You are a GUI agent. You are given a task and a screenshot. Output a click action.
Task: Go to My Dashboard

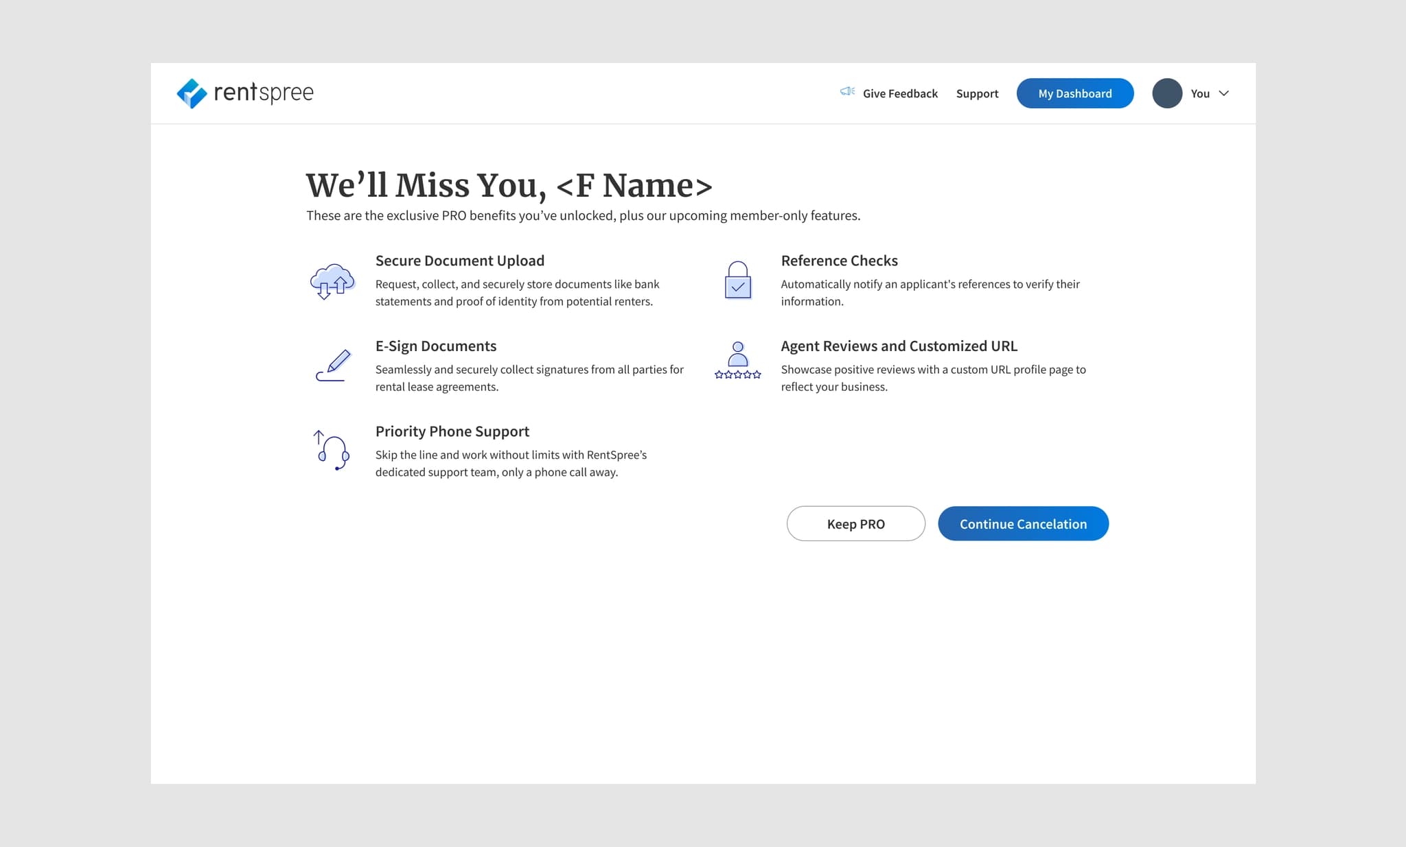[1075, 93]
